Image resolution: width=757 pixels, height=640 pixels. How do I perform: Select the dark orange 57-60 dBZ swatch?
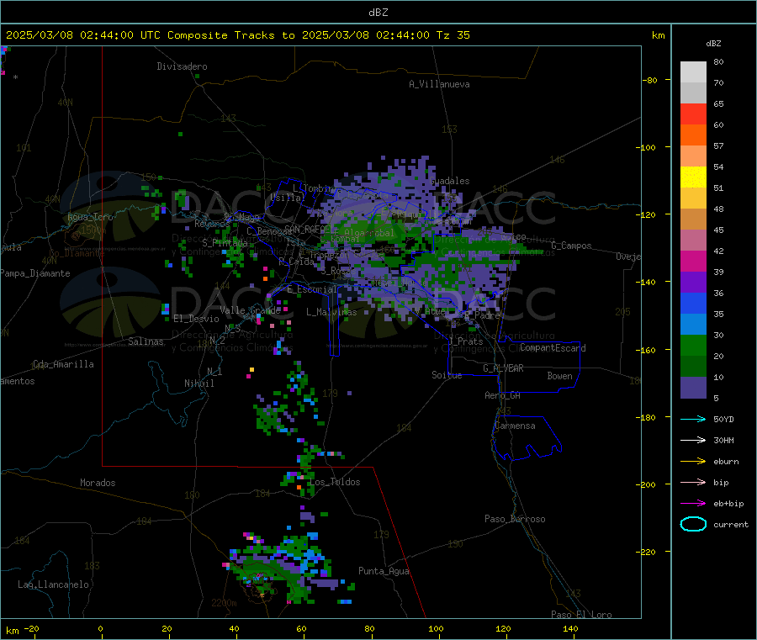(693, 135)
